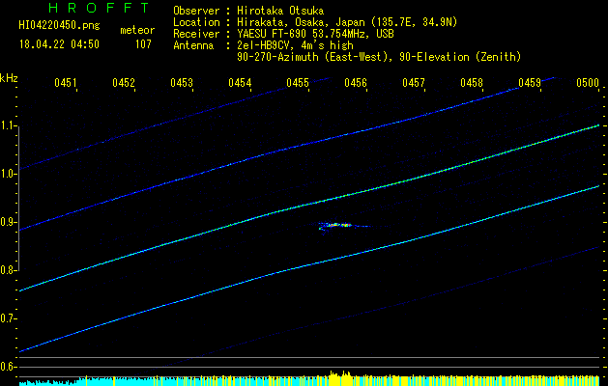Image resolution: width=608 pixels, height=386 pixels.
Task: Click the 0457 time axis marker
Action: click(414, 82)
